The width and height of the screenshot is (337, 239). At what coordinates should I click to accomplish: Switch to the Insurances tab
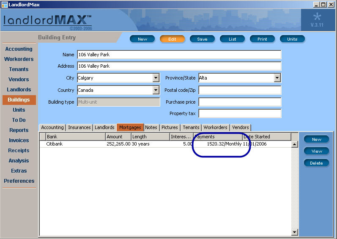click(79, 127)
